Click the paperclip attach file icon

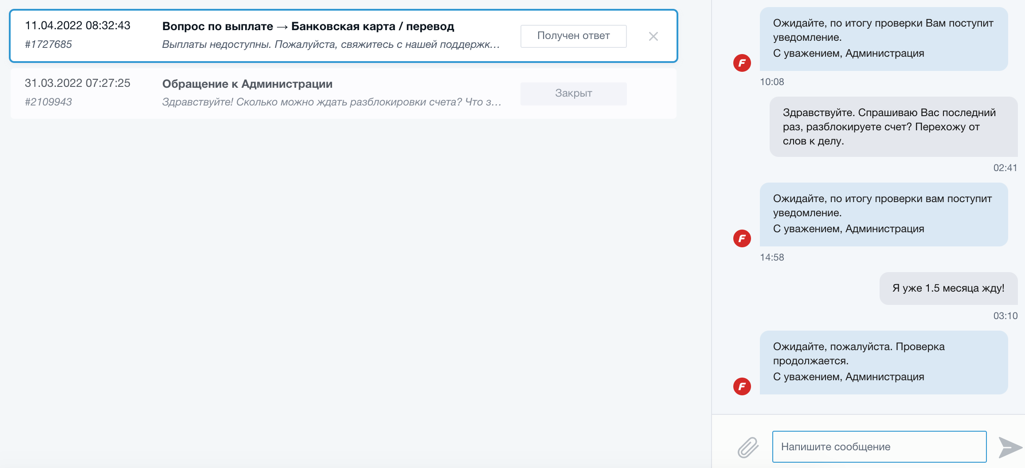(748, 447)
